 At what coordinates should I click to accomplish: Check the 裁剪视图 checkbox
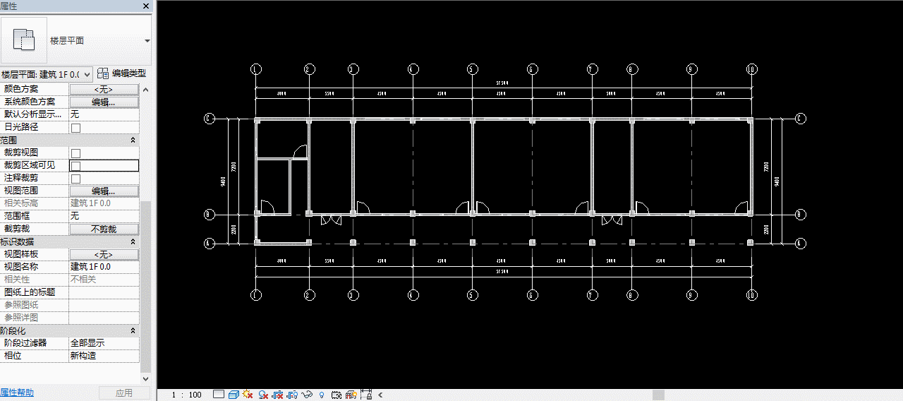[x=75, y=153]
